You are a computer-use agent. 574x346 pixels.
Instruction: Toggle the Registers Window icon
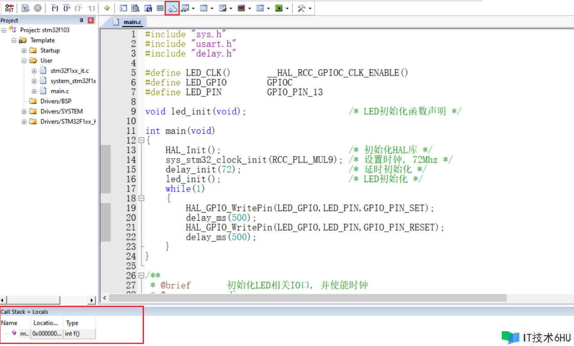click(x=160, y=8)
